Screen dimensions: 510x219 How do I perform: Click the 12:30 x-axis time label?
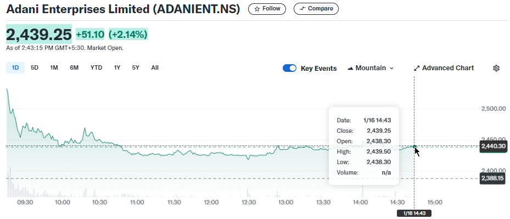point(249,203)
